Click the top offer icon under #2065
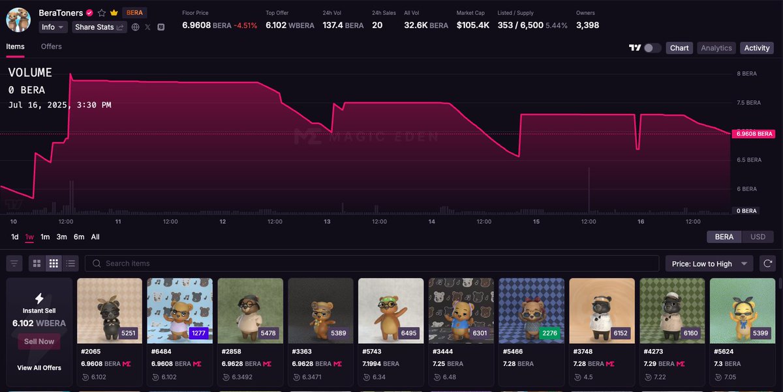The image size is (783, 392). tap(87, 377)
